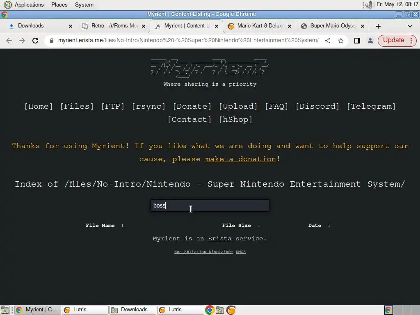Click the Chrome tray icon at bottom right

pos(388,310)
